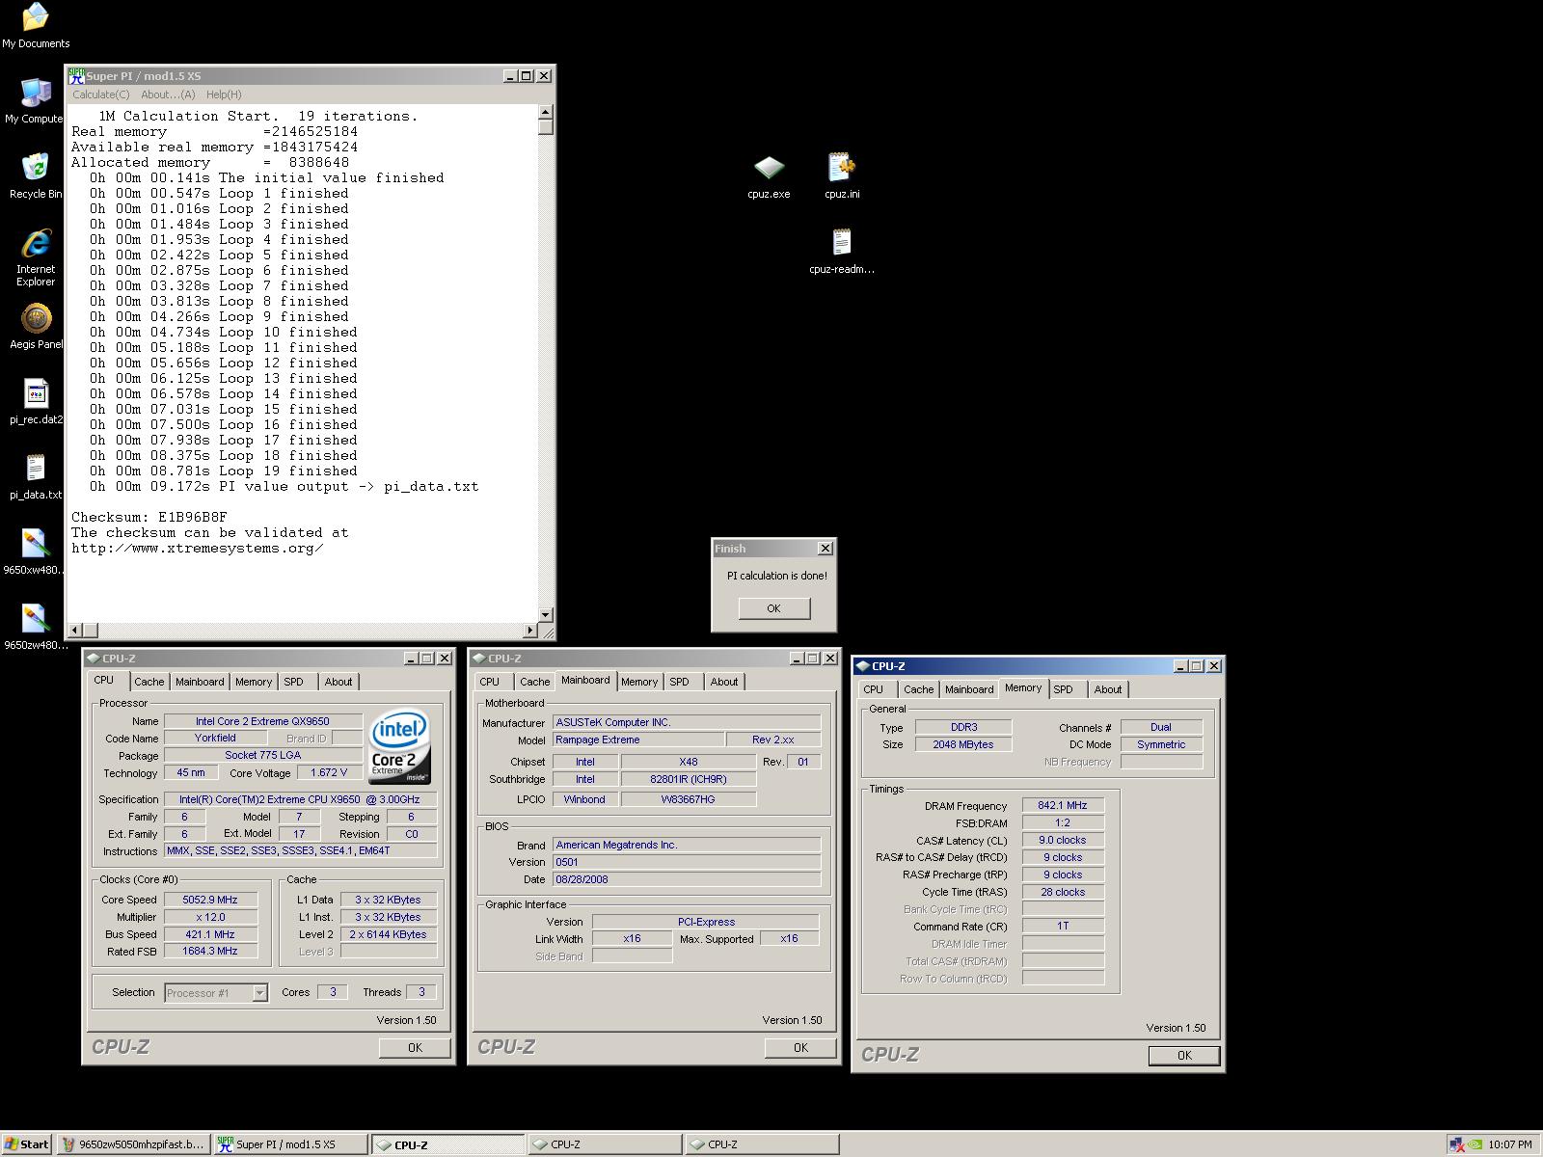Launch Internet Explorer desktop icon
Viewport: 1543px width, 1157px height.
point(35,257)
